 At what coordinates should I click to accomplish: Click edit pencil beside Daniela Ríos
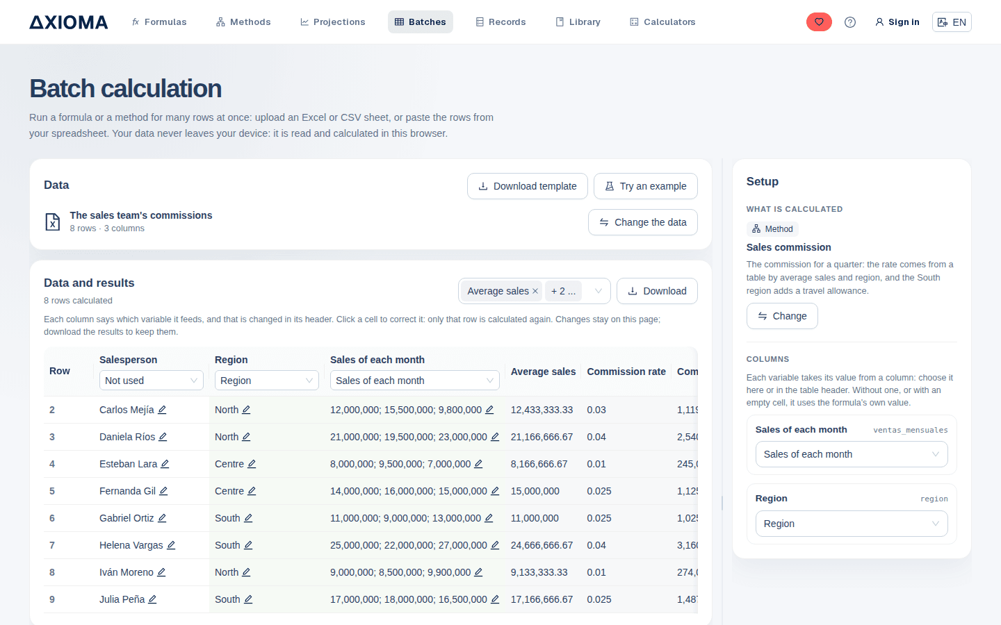pyautogui.click(x=163, y=437)
